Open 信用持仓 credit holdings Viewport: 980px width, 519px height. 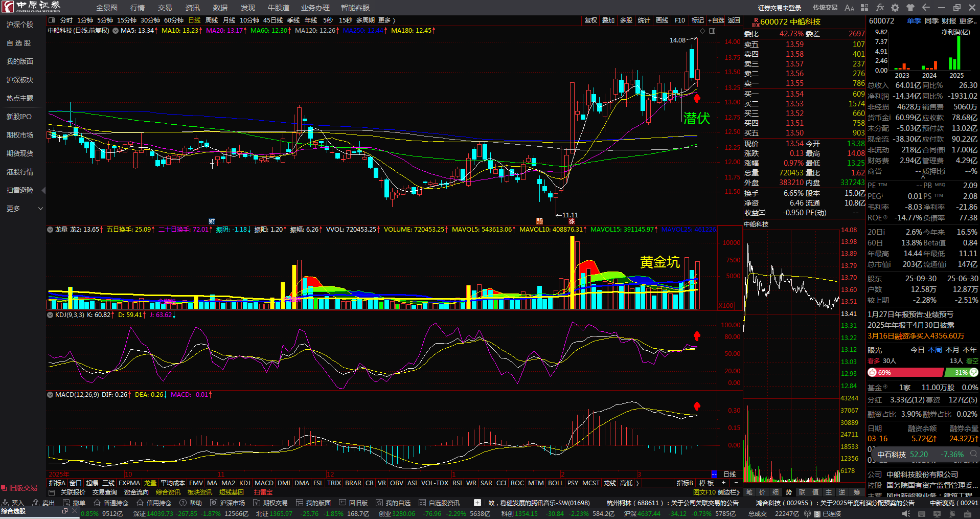click(154, 503)
